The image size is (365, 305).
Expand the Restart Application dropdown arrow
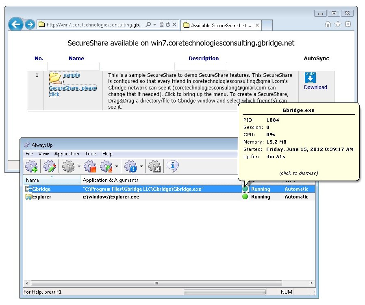pos(117,166)
